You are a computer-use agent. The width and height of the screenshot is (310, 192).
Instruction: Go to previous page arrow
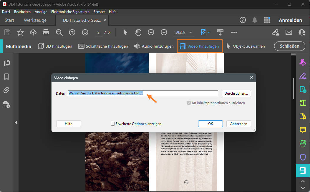point(72,32)
